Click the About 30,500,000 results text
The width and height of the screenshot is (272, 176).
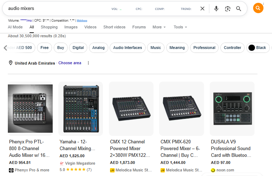(37, 36)
